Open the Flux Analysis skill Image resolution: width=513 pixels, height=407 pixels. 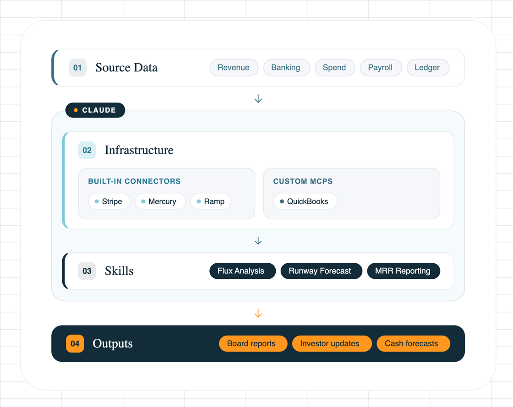tap(242, 271)
